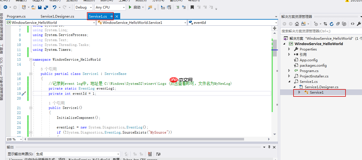
Task: Click the Collapse All icon in Solution Explorer
Action: [338, 24]
